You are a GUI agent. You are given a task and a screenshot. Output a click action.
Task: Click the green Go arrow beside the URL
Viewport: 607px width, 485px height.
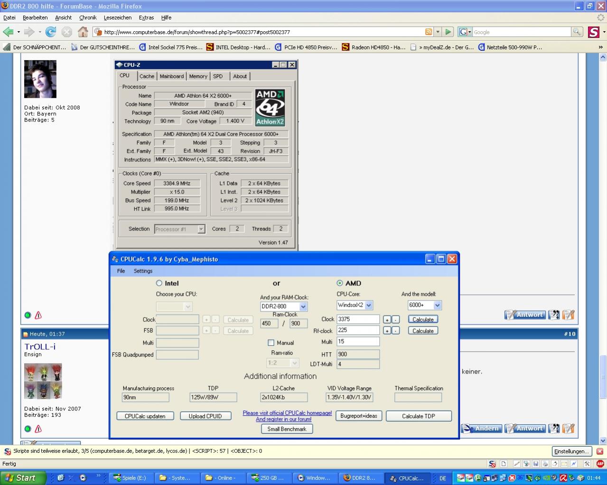pyautogui.click(x=448, y=32)
